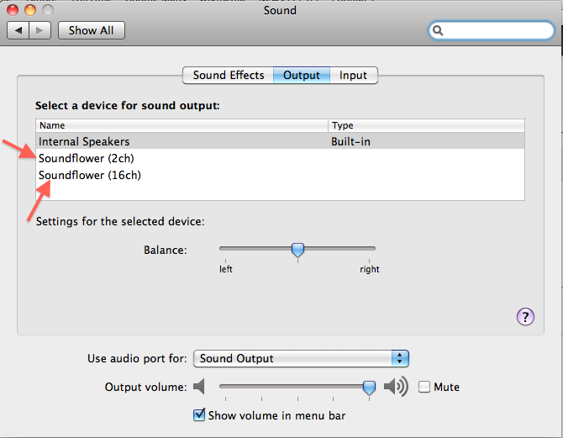Click the loud volume speaker icon
This screenshot has height=438, width=563.
[x=395, y=387]
